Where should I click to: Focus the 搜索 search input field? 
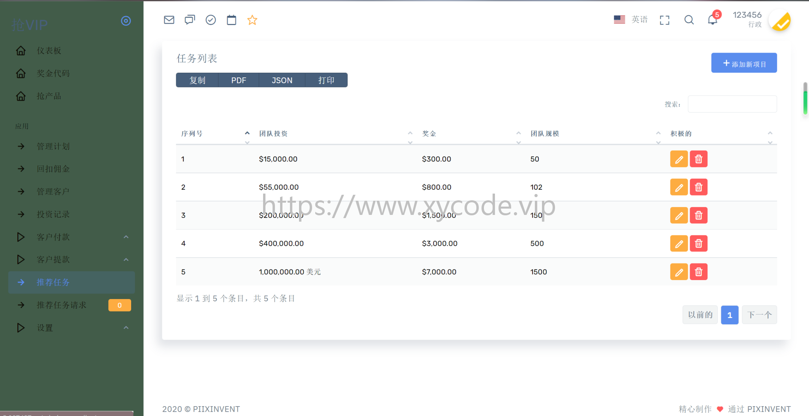732,104
